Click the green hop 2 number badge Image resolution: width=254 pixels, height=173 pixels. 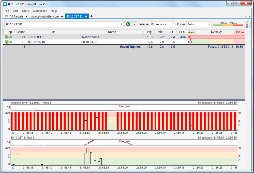click(x=7, y=42)
